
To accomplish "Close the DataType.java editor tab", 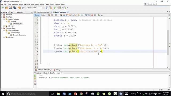I will (68, 12).
